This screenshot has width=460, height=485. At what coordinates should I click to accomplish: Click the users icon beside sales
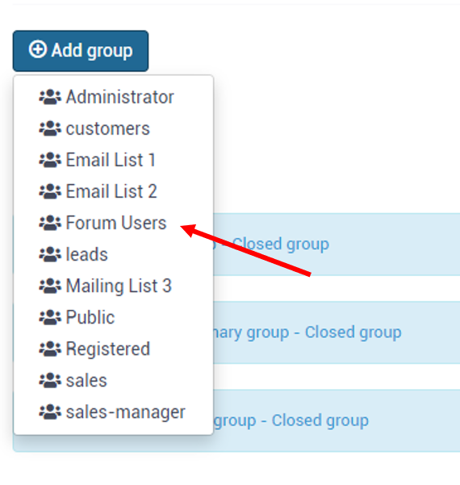click(x=50, y=381)
